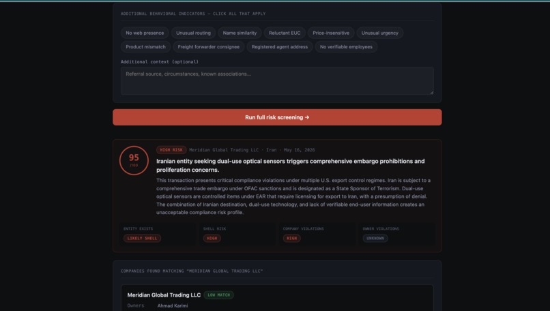Image resolution: width=550 pixels, height=311 pixels.
Task: Enable the 'Product mismatch' indicator
Action: tap(145, 46)
